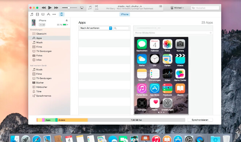Image resolution: width=241 pixels, height=142 pixels.
Task: Switch to the Movies library icon
Action: click(37, 15)
